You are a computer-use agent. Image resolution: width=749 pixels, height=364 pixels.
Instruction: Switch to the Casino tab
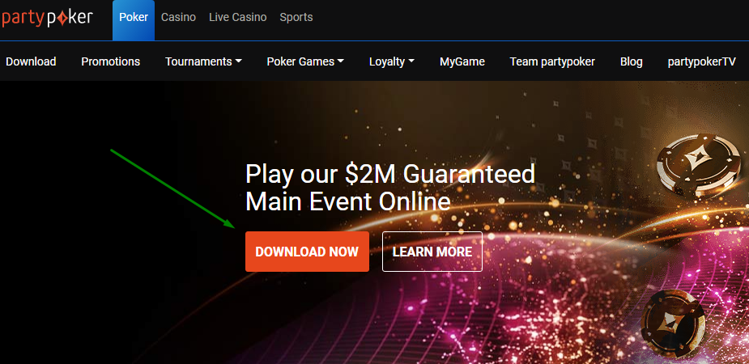179,17
